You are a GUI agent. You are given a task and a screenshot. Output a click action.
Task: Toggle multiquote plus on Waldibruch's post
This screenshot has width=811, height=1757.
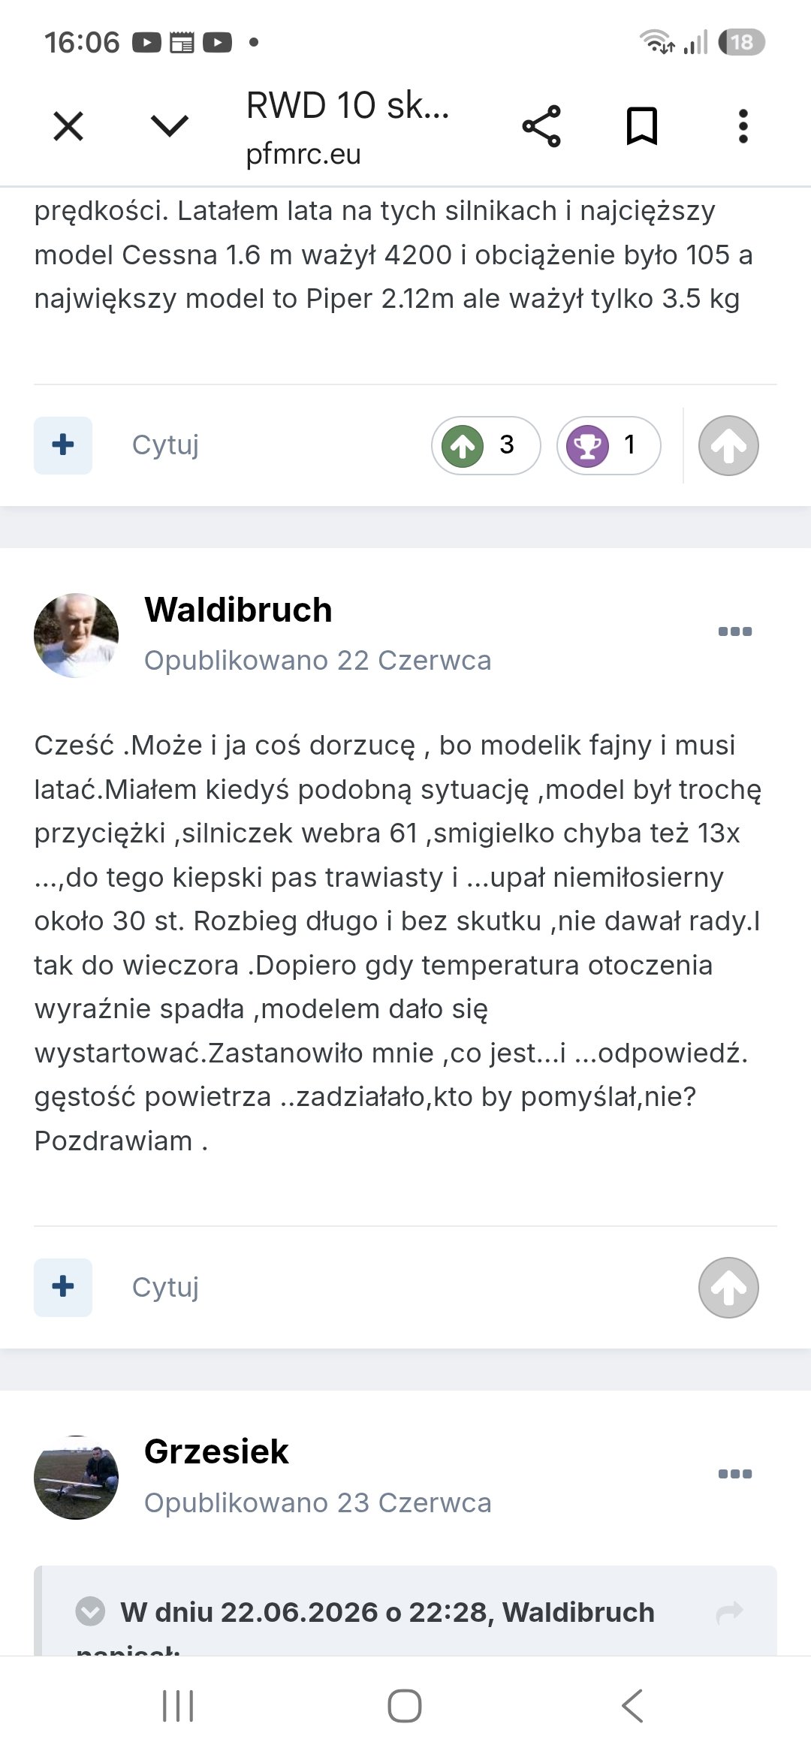coord(63,1287)
